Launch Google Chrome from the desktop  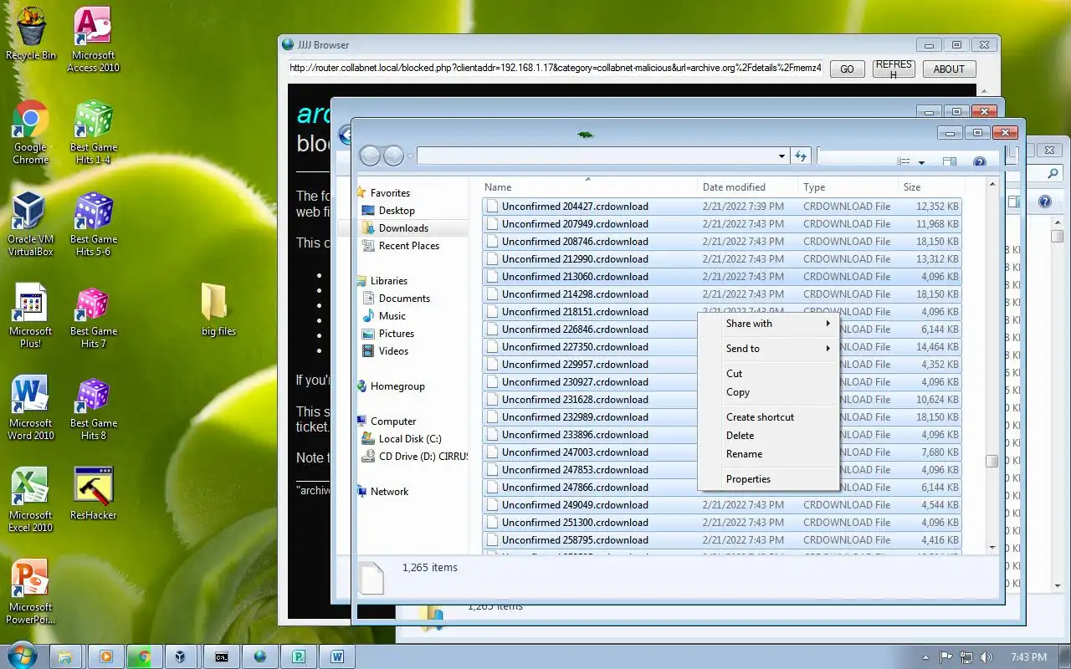(x=31, y=132)
